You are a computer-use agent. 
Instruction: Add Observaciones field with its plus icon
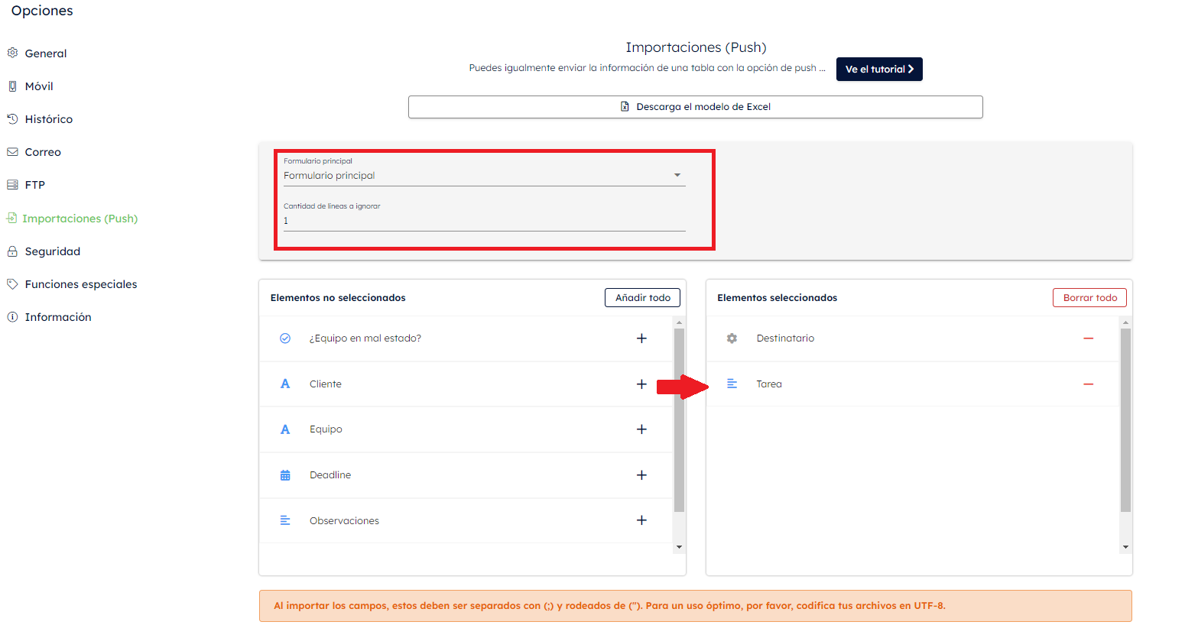click(641, 520)
